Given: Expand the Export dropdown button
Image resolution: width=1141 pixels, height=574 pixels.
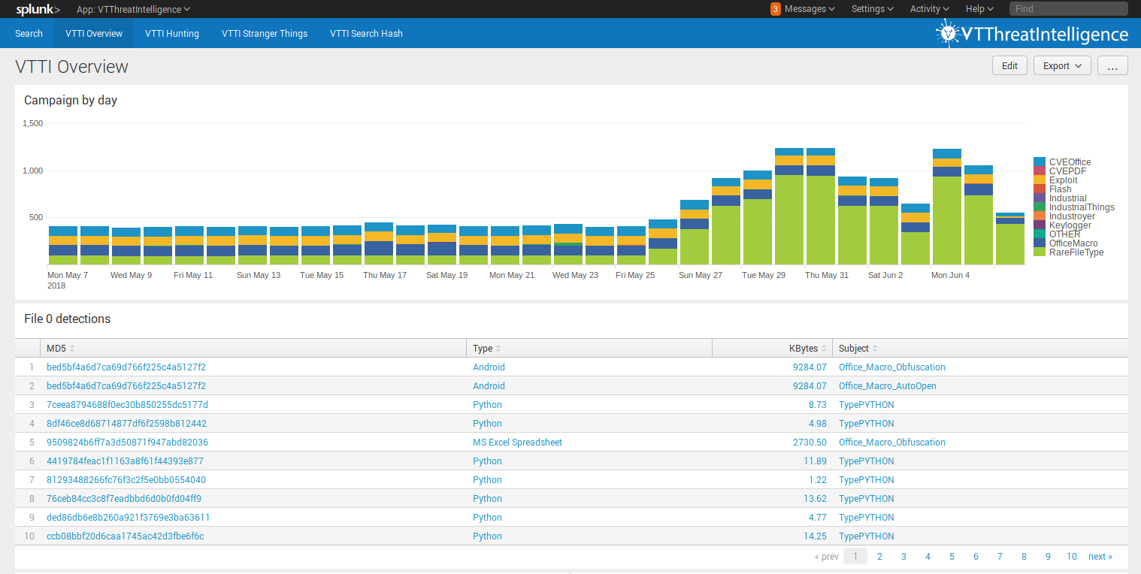Looking at the screenshot, I should (1062, 66).
